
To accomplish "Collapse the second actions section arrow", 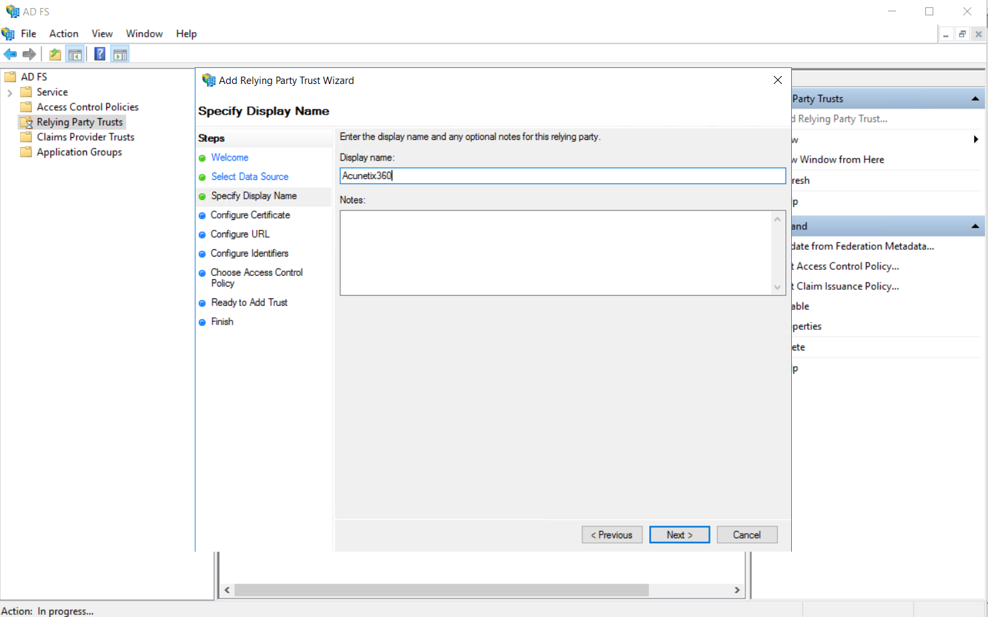I will tap(975, 227).
